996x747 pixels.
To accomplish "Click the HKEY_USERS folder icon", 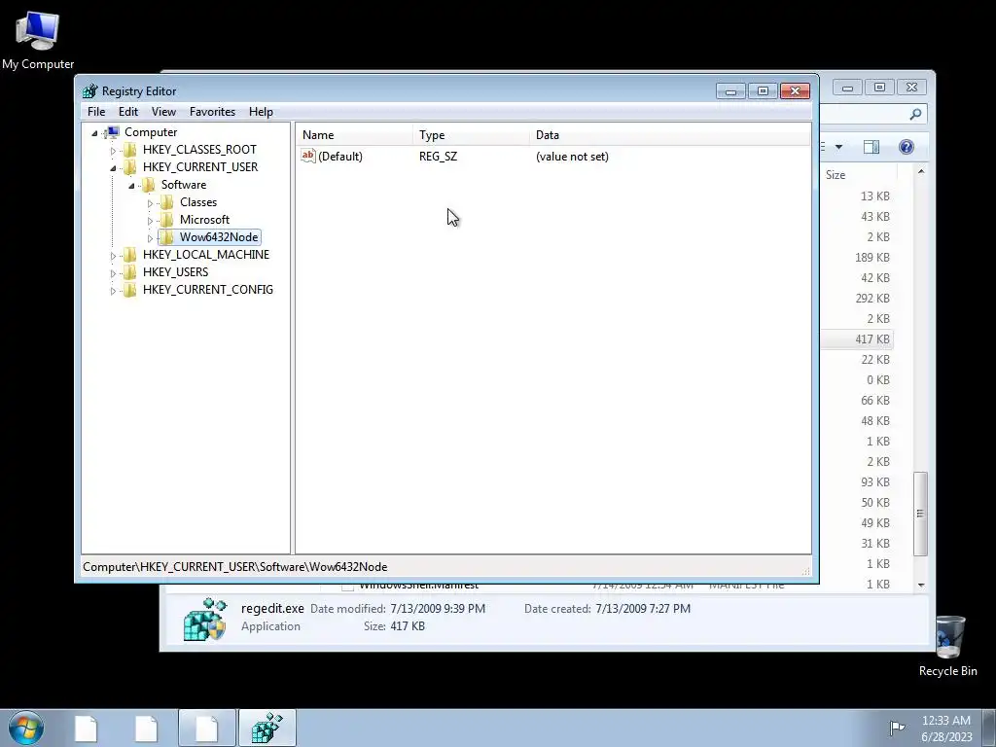I will coord(130,272).
